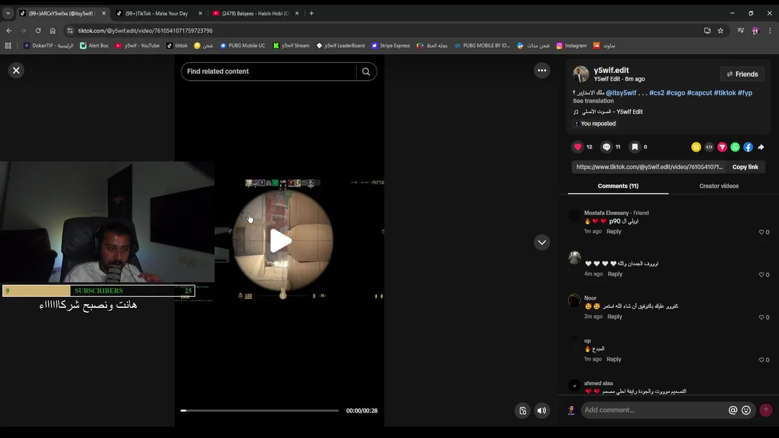This screenshot has width=779, height=438.
Task: Click the browser home icon
Action: click(53, 30)
